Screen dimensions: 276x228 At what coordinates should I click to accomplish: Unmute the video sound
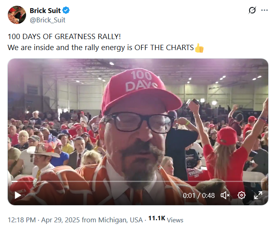225,195
